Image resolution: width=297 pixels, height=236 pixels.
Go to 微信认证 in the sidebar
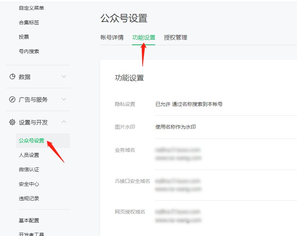(29, 170)
